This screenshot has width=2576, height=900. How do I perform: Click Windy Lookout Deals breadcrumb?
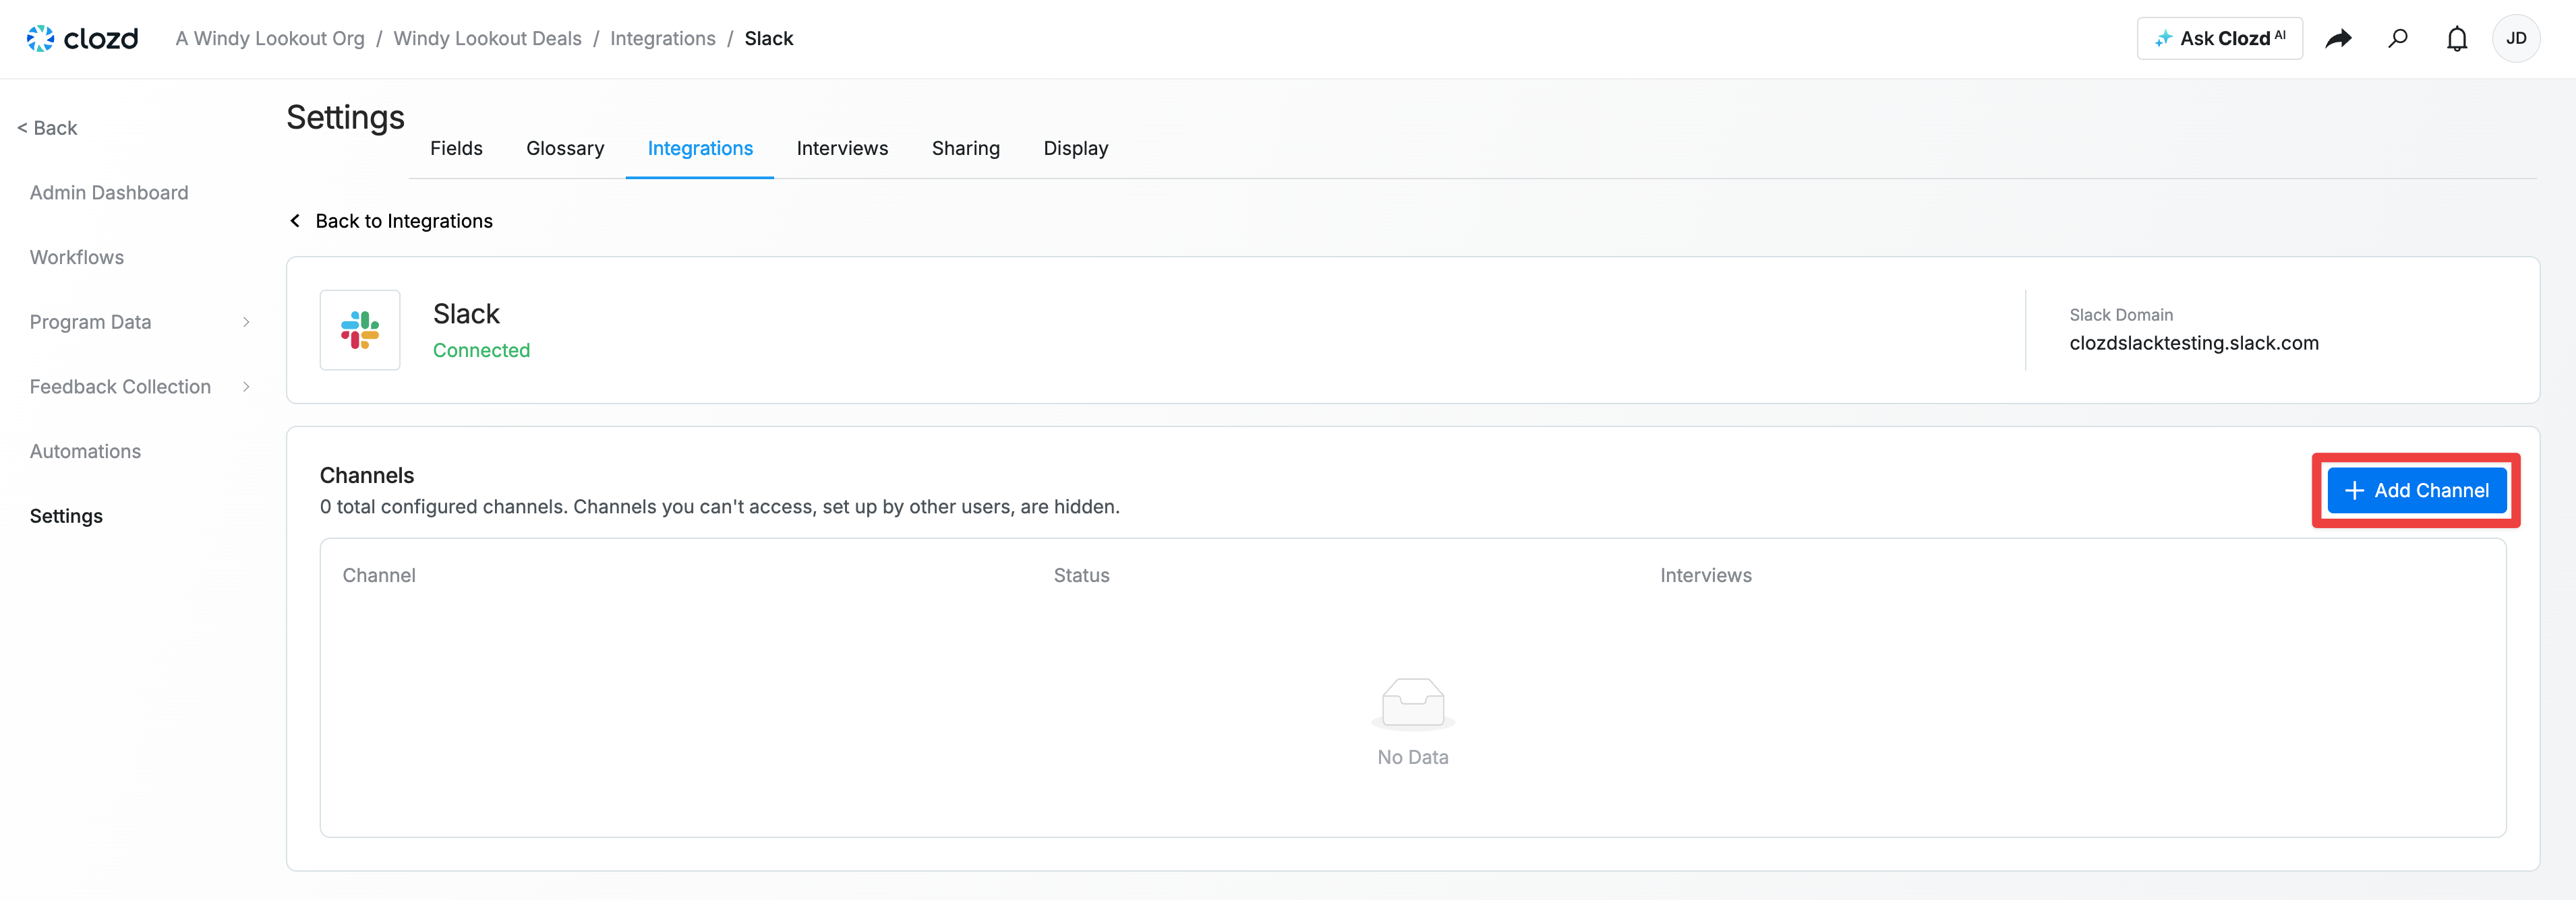pyautogui.click(x=487, y=38)
